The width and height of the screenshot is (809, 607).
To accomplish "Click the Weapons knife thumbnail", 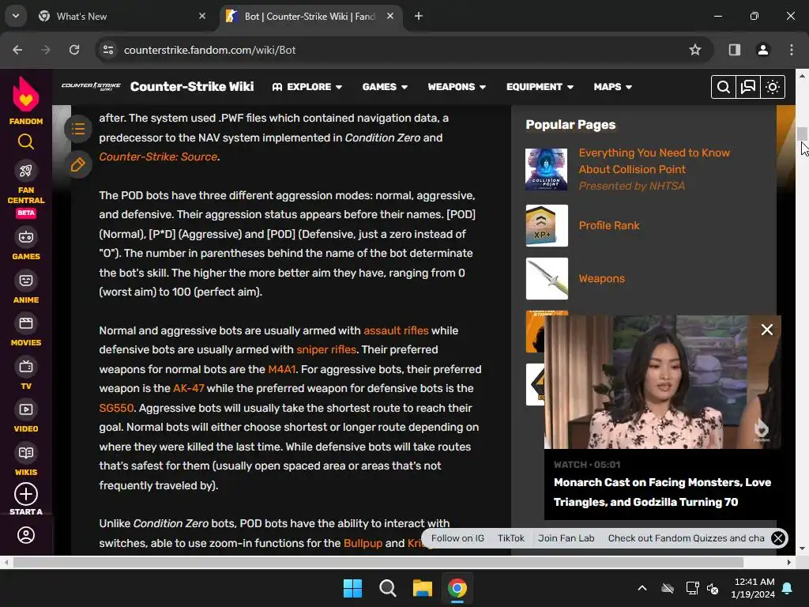I will (x=547, y=278).
